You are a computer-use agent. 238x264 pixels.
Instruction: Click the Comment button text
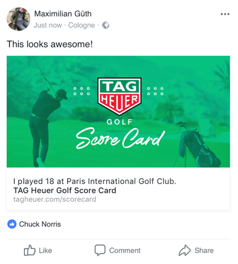pos(125,251)
